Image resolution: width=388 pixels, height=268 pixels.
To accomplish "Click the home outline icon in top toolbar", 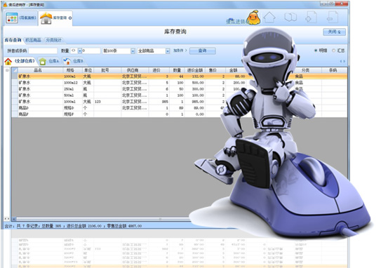I will pyautogui.click(x=269, y=17).
